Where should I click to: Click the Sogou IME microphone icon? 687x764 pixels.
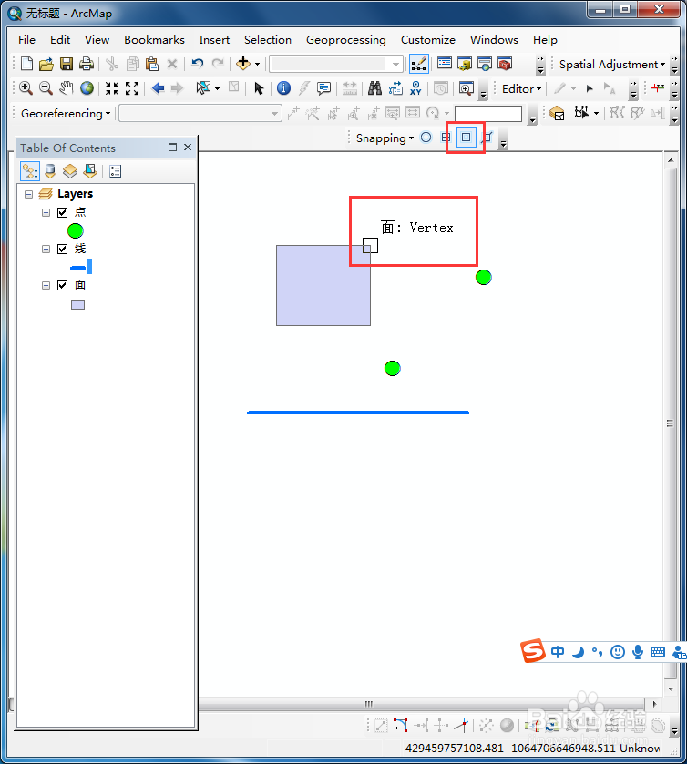tap(637, 652)
